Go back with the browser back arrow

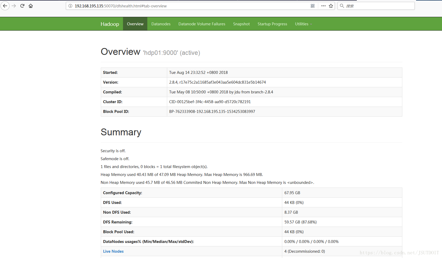click(5, 6)
